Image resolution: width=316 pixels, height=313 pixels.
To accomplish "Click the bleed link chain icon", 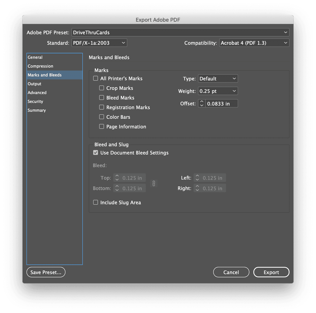I will click(x=154, y=183).
